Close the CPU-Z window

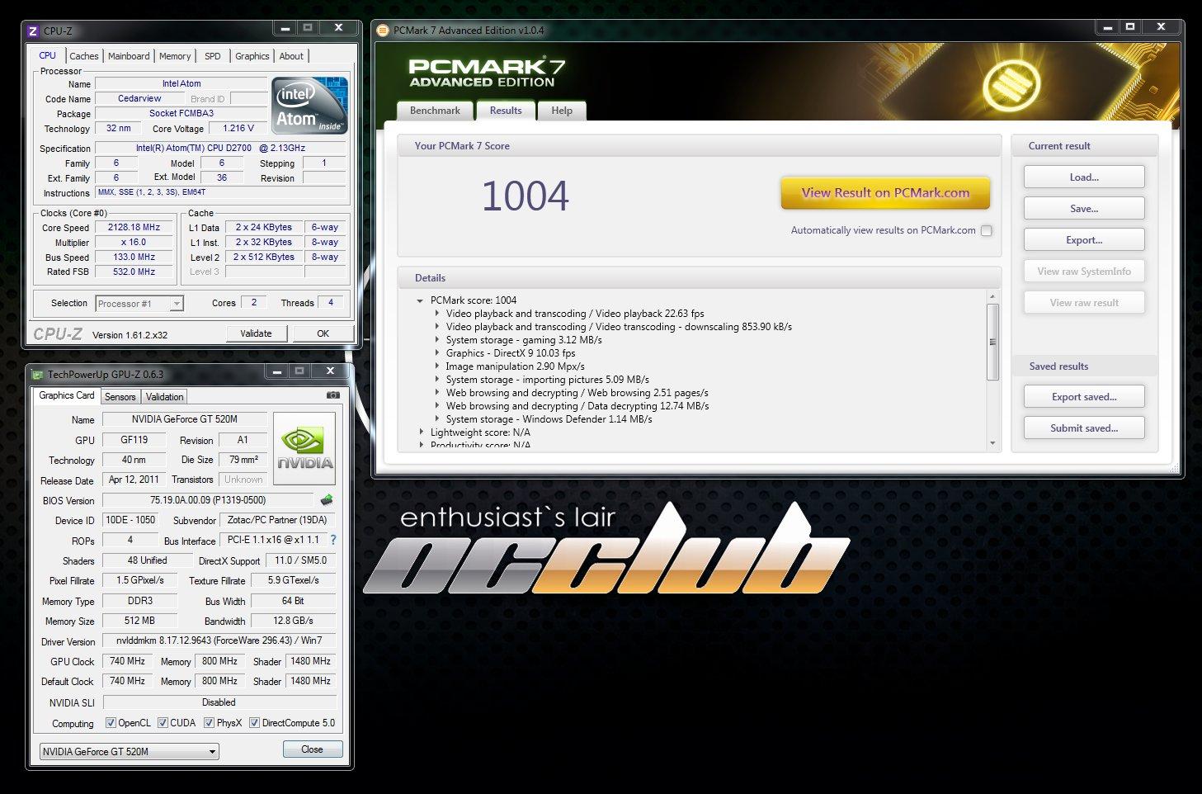[x=338, y=28]
